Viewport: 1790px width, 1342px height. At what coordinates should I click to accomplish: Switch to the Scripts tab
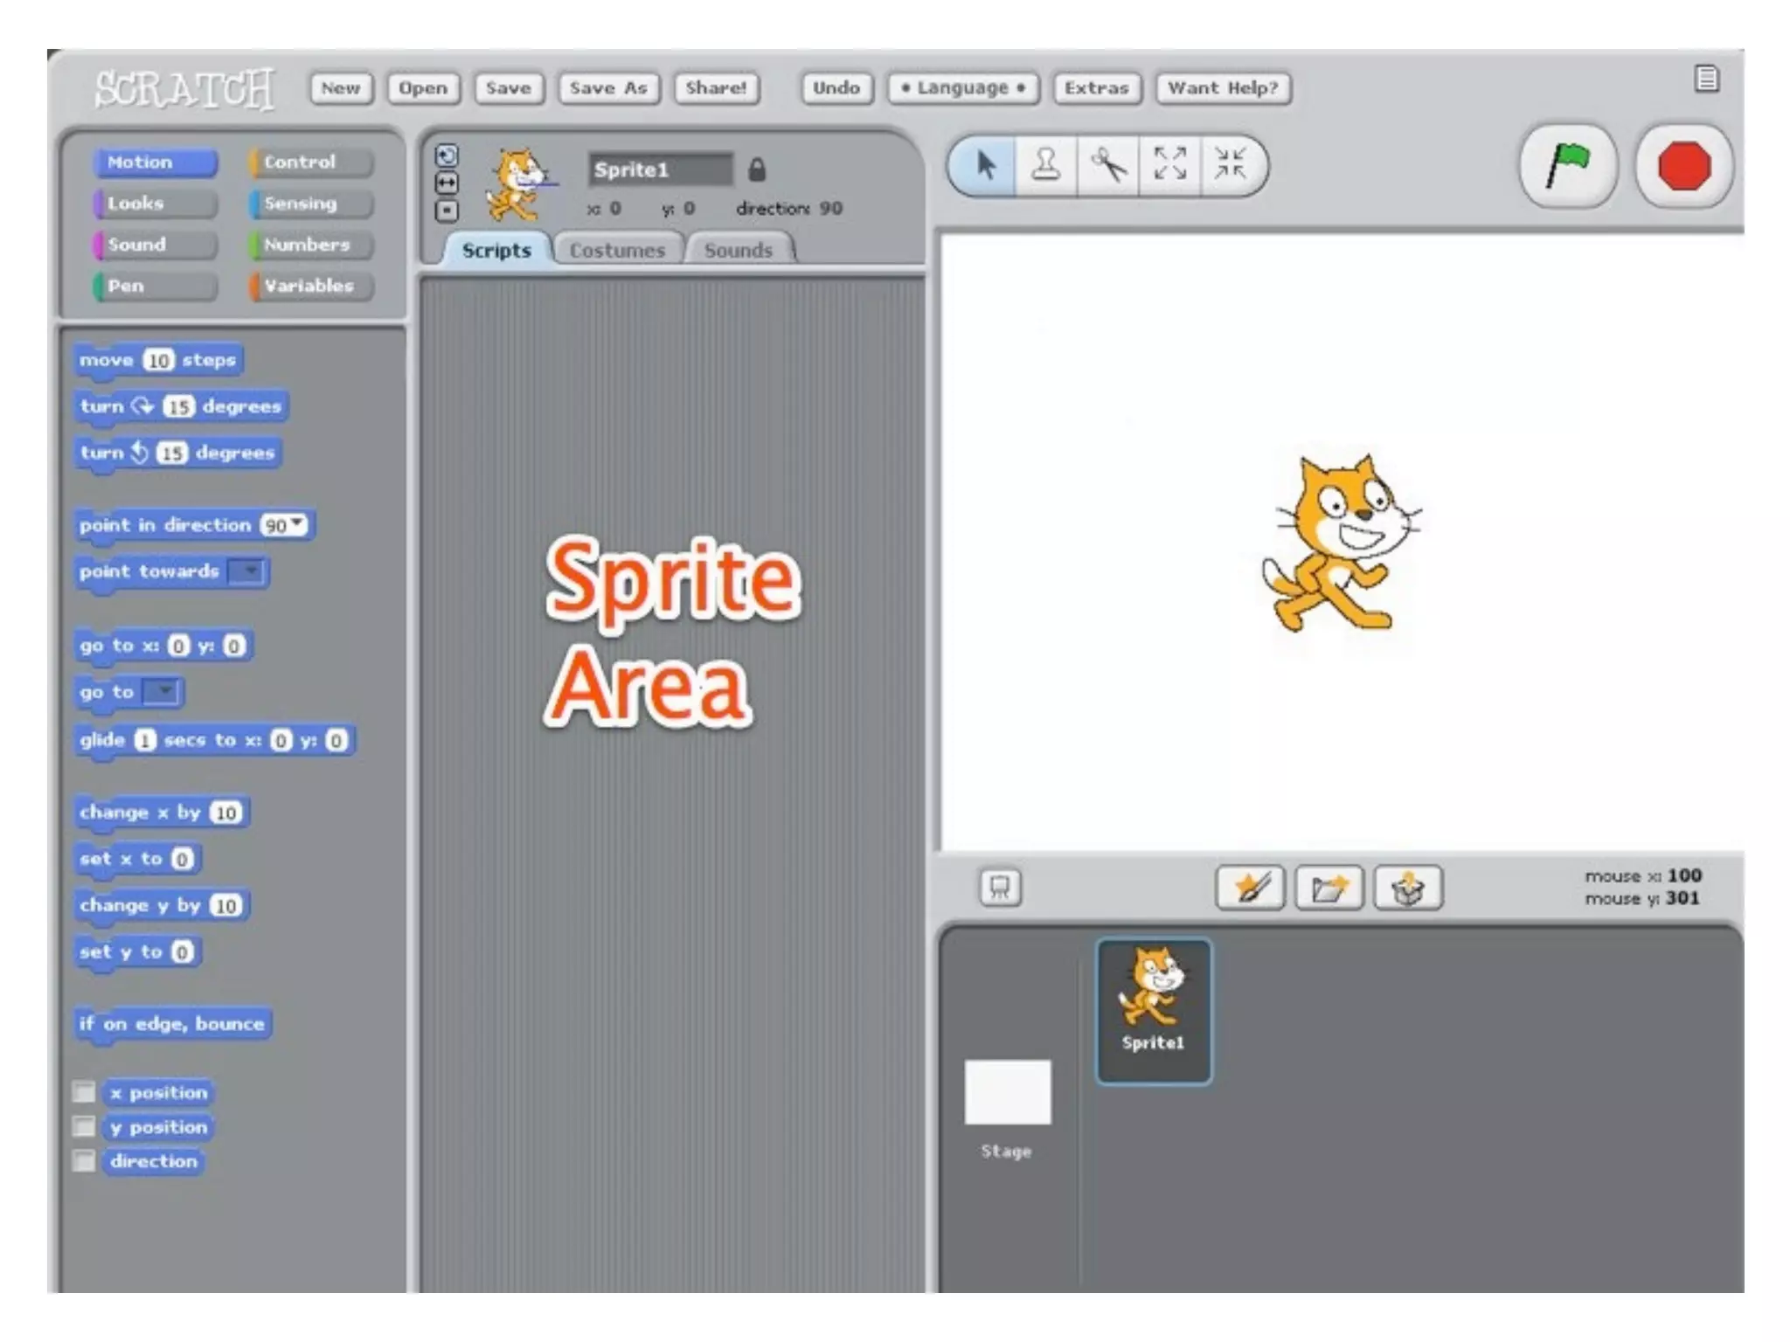(x=496, y=250)
